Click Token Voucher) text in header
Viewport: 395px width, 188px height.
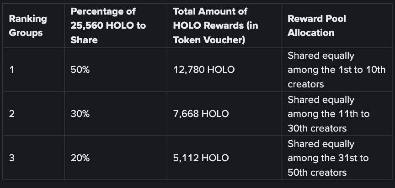209,40
